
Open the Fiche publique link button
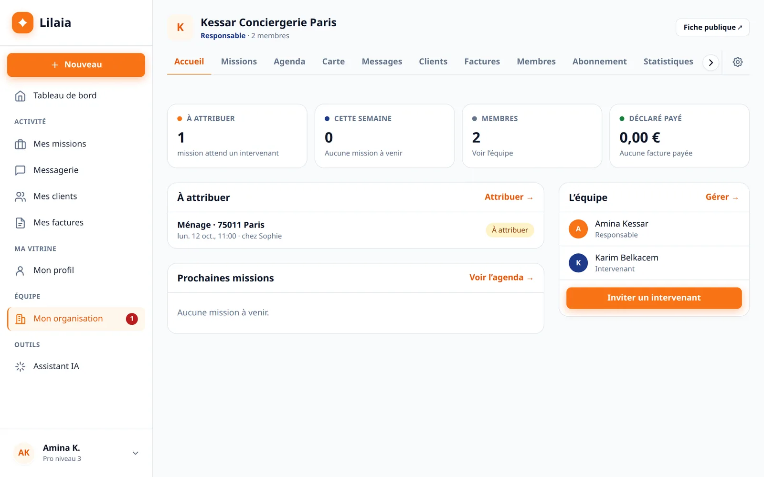point(712,27)
